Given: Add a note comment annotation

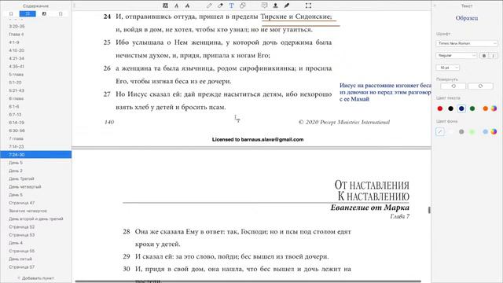Looking at the screenshot, I should (x=264, y=6).
